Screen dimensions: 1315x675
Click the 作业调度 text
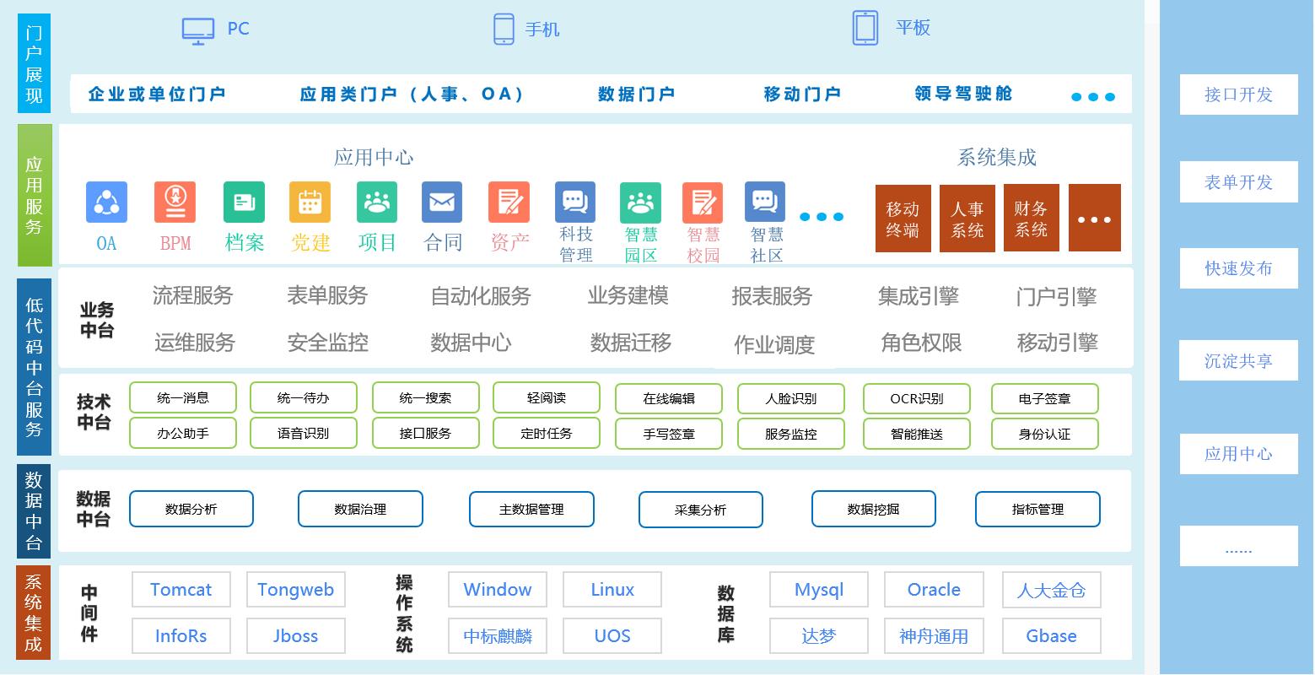(774, 344)
